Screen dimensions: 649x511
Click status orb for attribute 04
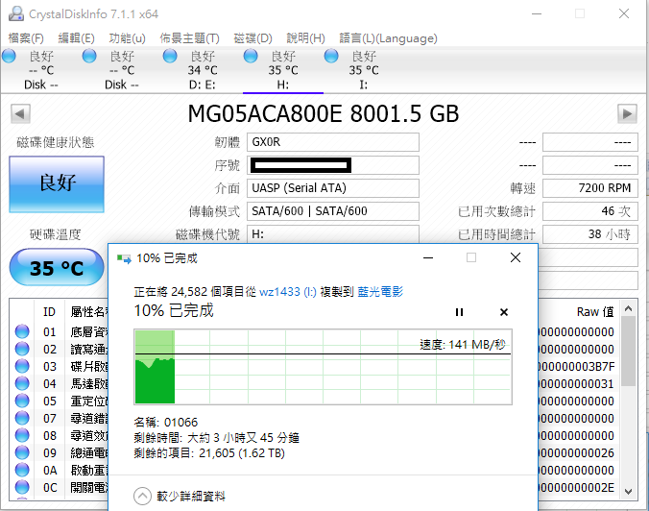pos(22,383)
